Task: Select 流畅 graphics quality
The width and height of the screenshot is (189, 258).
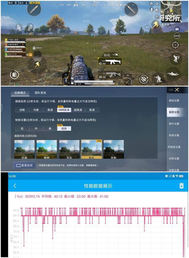Action: coord(22,110)
